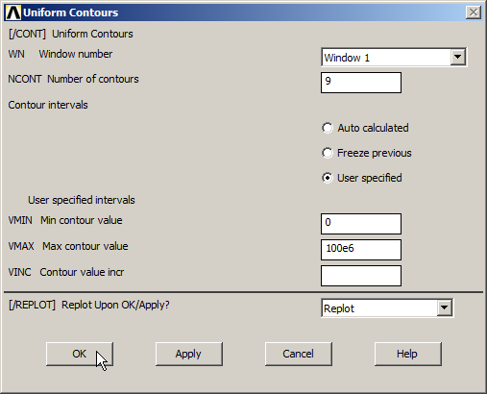Click the 'VMIN Min contour value' label

point(65,220)
